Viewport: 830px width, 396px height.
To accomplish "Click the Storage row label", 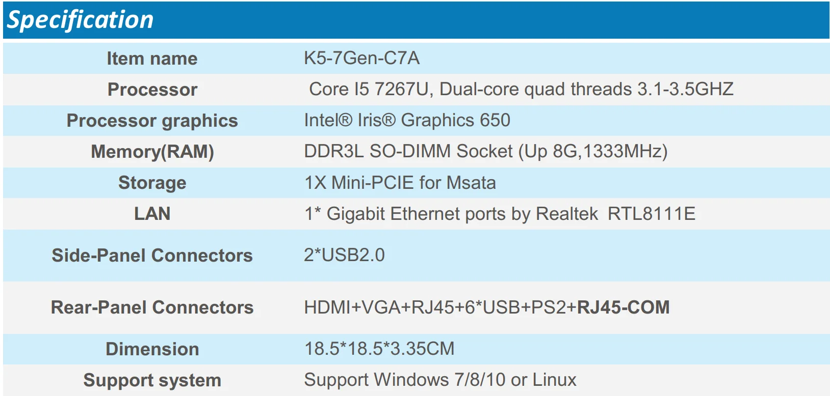I will [x=152, y=183].
